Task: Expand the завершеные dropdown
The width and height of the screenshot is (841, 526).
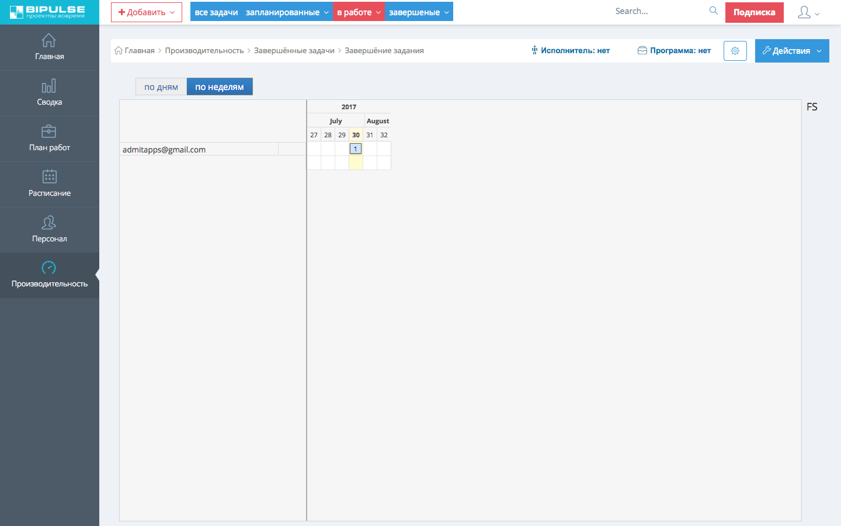Action: tap(419, 12)
